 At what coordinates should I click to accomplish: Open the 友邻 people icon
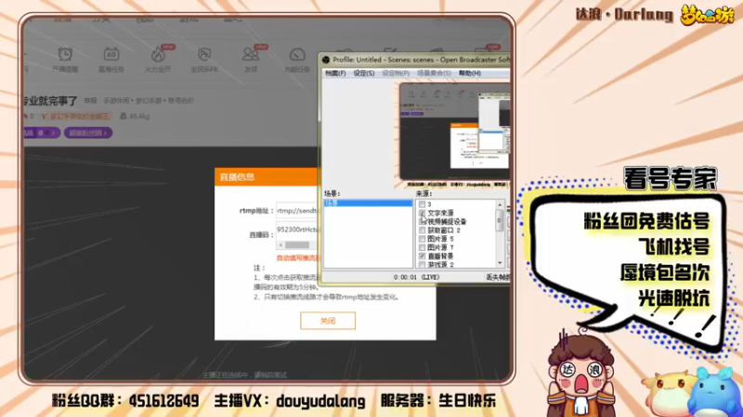click(250, 55)
